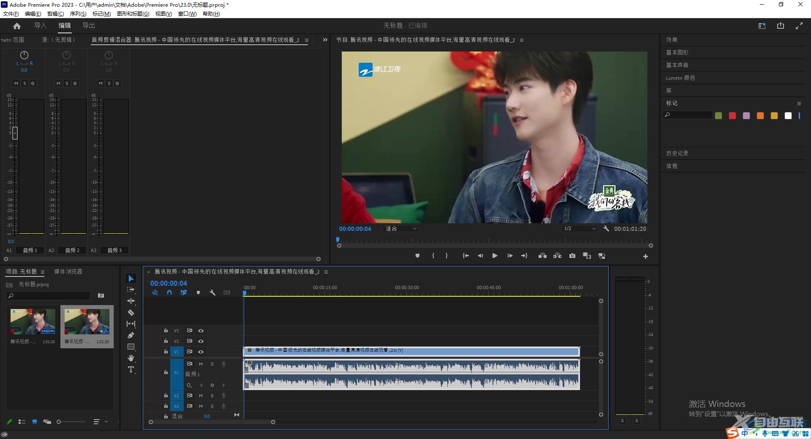Open Quick Export share icon
811x439 pixels.
(x=780, y=26)
